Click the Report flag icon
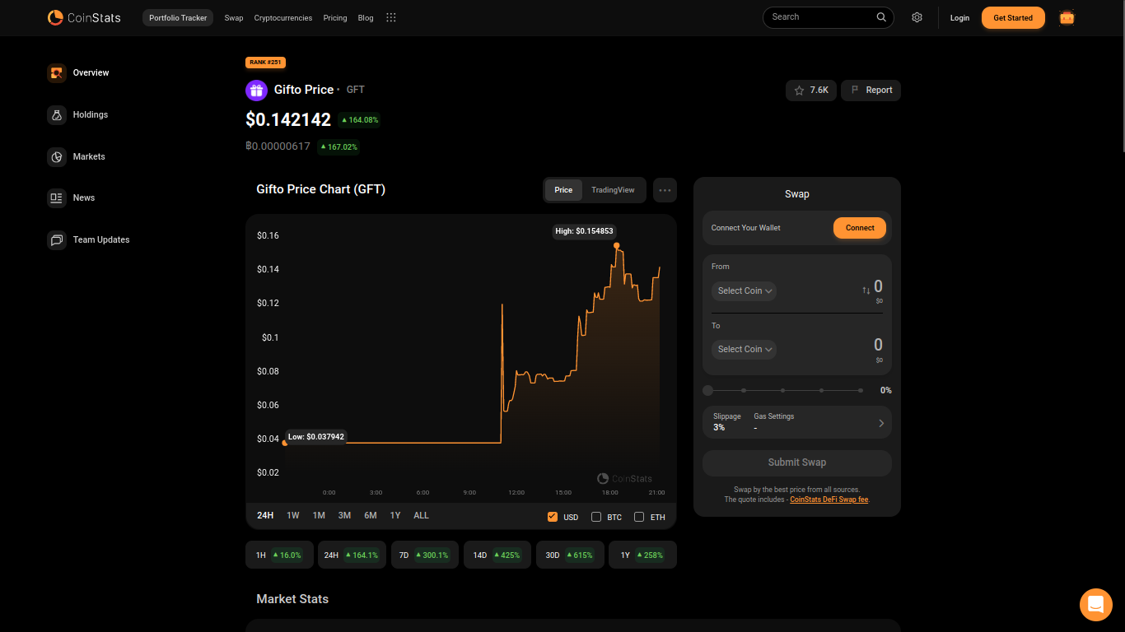The image size is (1125, 632). pos(855,91)
